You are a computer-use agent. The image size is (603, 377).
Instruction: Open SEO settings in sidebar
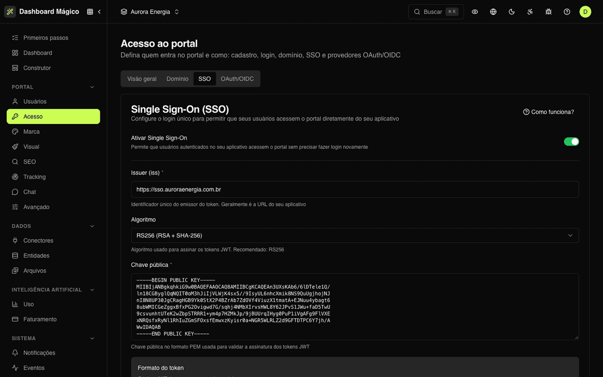[x=53, y=162]
